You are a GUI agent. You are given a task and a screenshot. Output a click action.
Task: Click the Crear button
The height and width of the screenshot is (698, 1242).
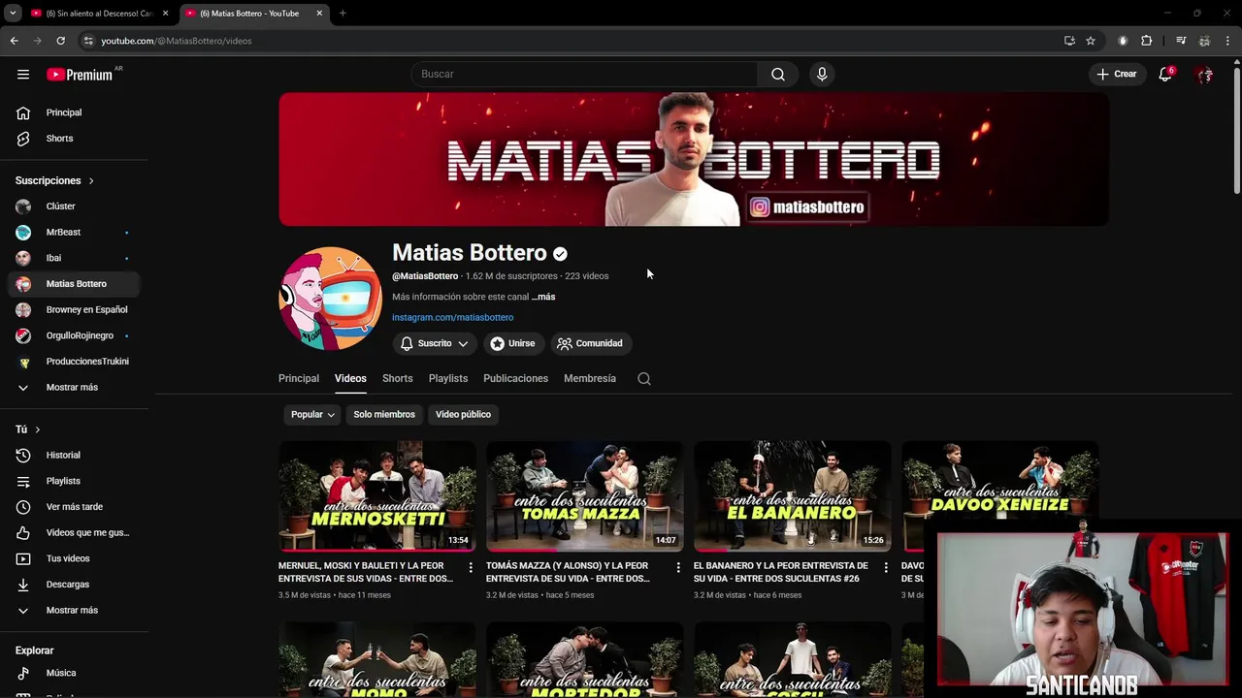click(x=1117, y=74)
